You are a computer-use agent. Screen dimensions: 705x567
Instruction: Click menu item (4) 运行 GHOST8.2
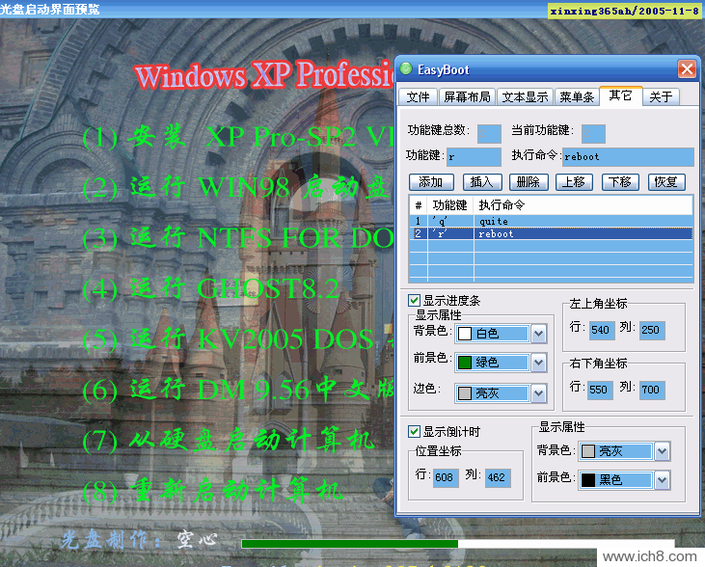211,288
